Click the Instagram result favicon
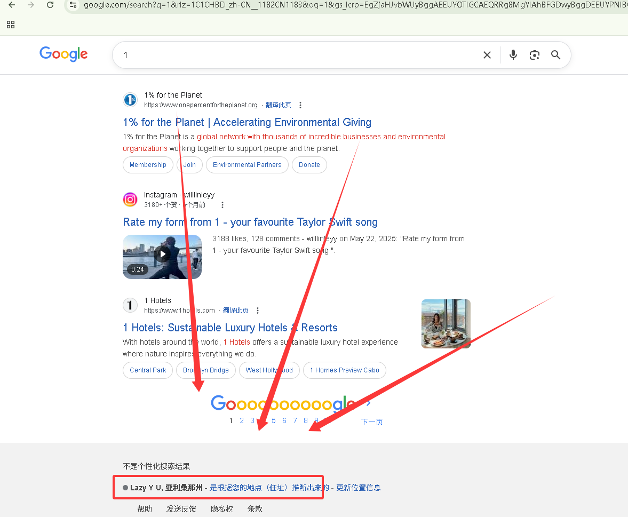The height and width of the screenshot is (517, 628). [x=130, y=200]
